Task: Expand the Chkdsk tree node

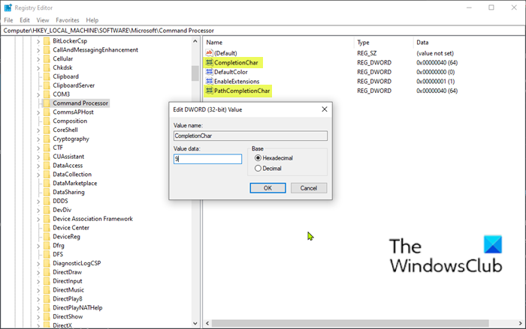Action: [38, 68]
